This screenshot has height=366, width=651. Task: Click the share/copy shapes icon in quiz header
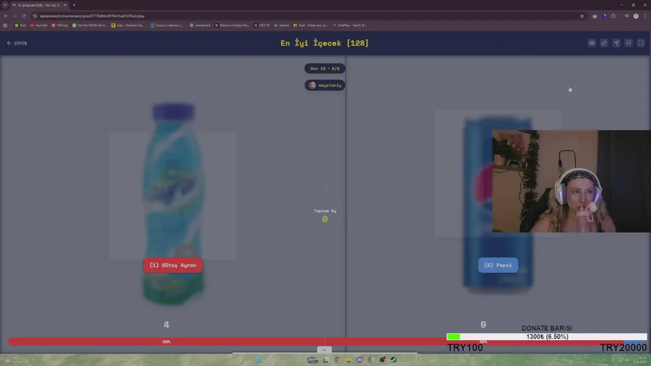tap(604, 43)
